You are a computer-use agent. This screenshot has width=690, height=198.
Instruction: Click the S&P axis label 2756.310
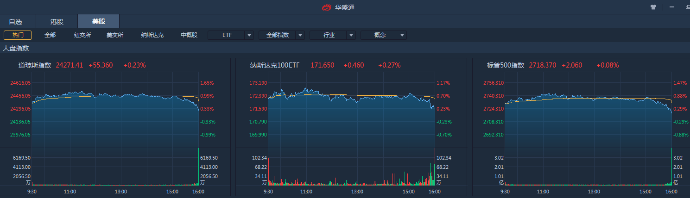click(493, 83)
